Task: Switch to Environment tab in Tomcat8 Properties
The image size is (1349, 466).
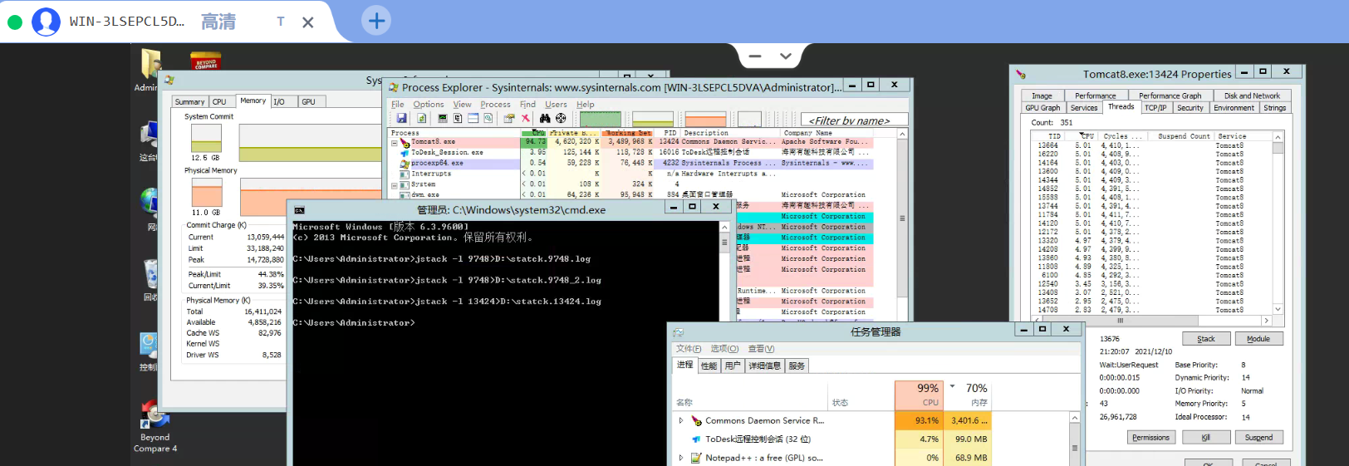Action: [1234, 108]
